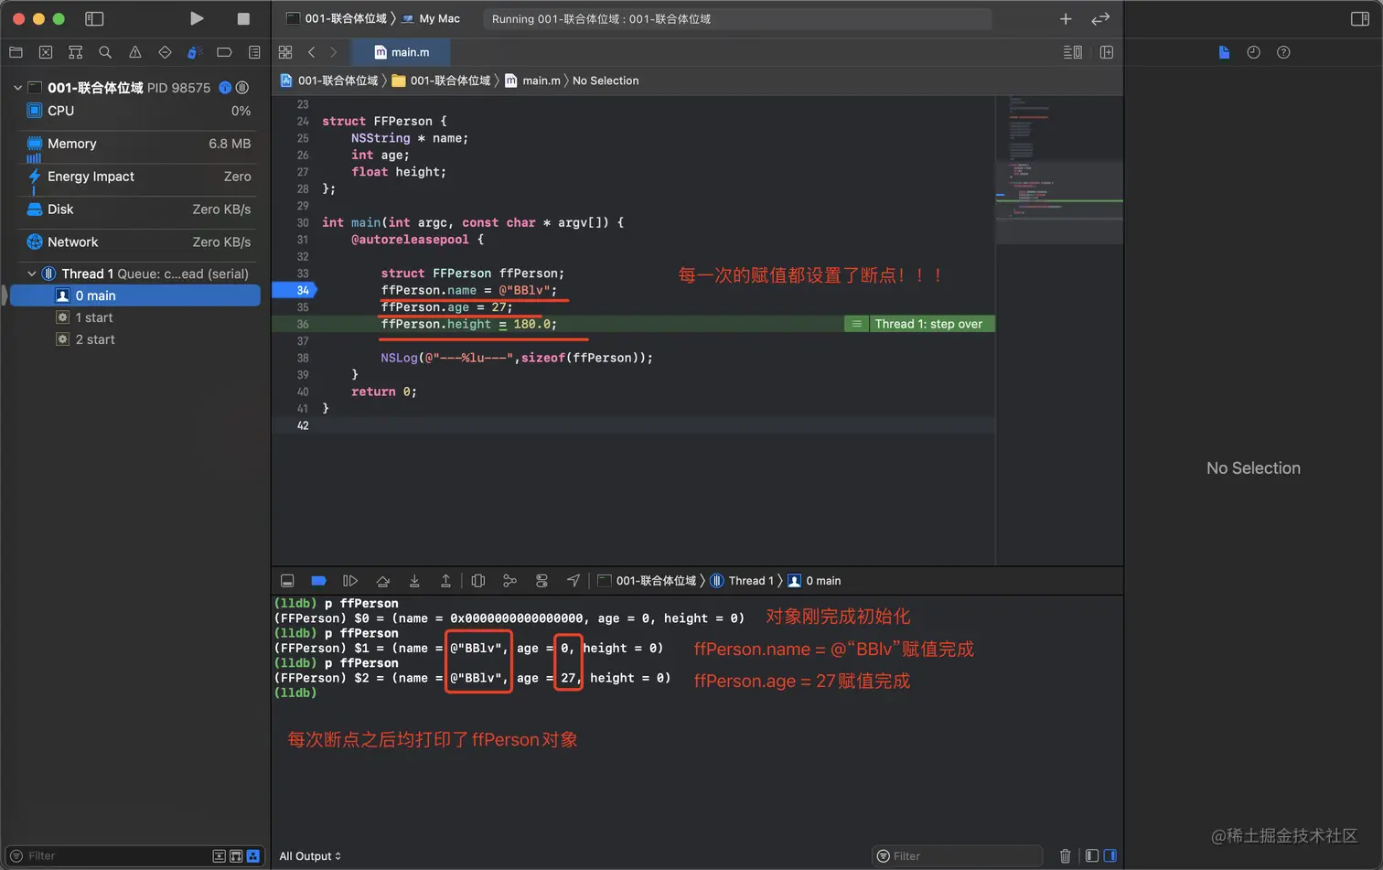Open the Issue navigator warning icon
The width and height of the screenshot is (1383, 870).
(135, 52)
